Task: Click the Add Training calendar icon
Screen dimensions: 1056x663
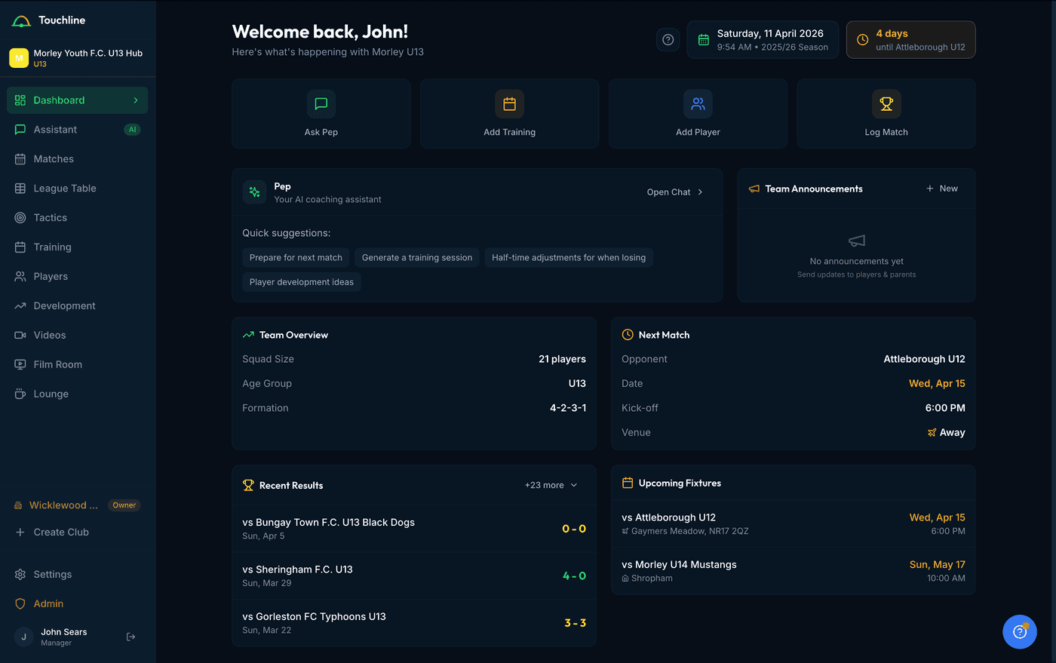Action: tap(510, 104)
